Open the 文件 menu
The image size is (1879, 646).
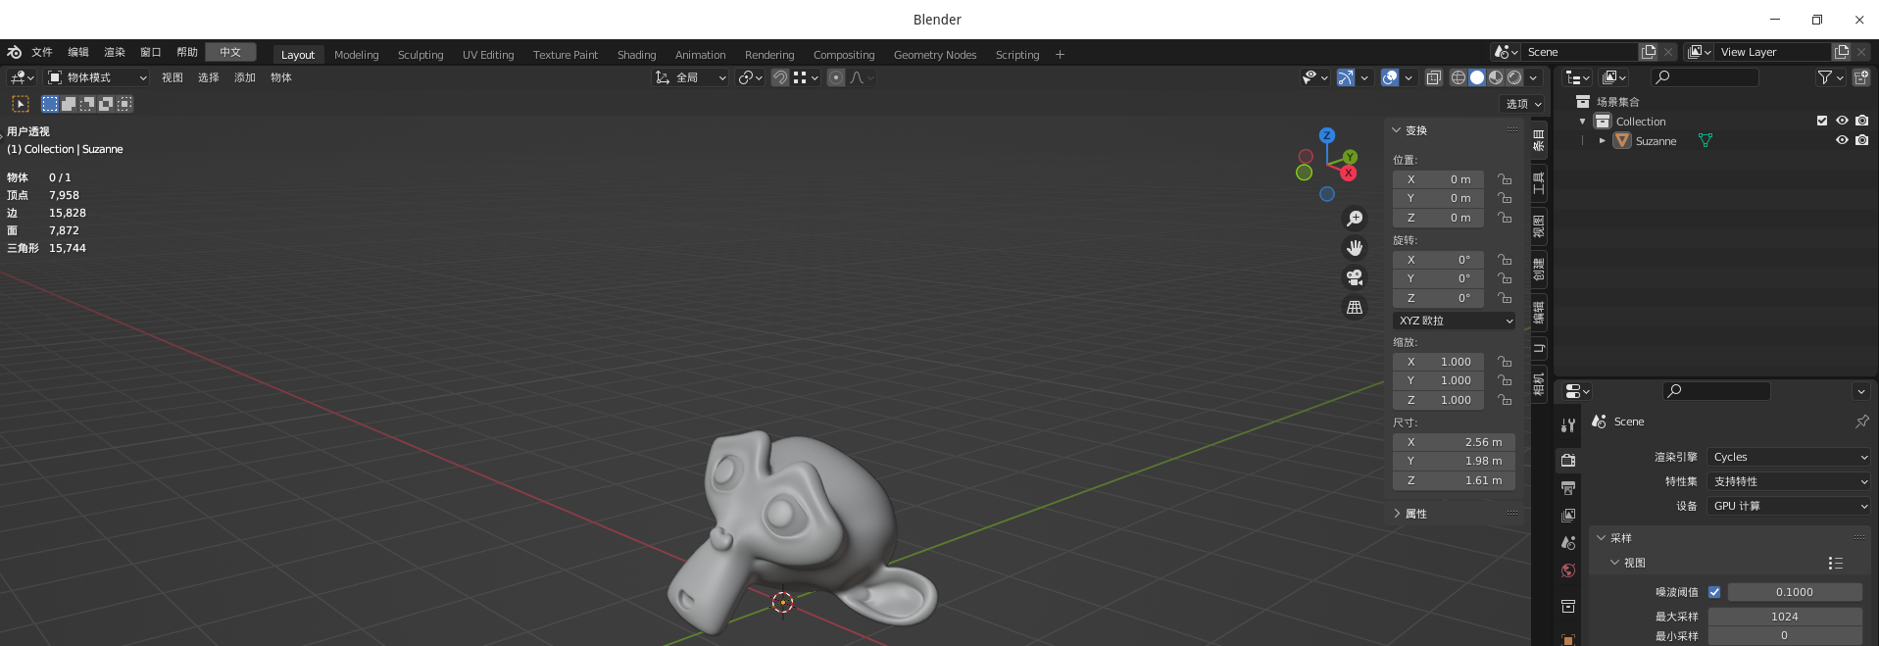pos(42,52)
